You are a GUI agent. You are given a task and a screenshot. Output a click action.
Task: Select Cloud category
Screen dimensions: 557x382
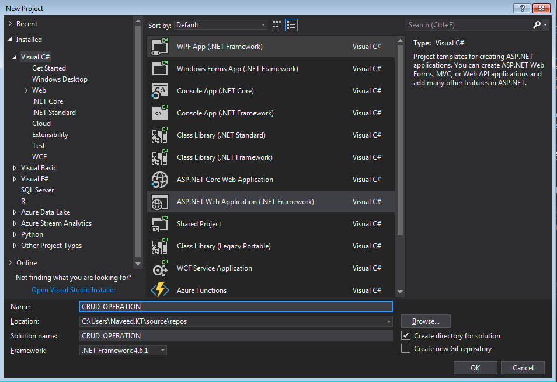[41, 124]
